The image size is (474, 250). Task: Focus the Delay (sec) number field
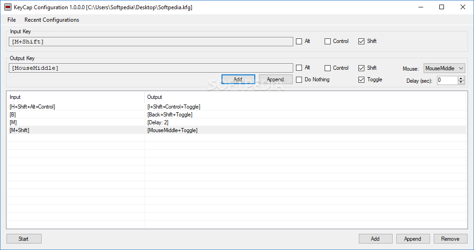click(447, 80)
